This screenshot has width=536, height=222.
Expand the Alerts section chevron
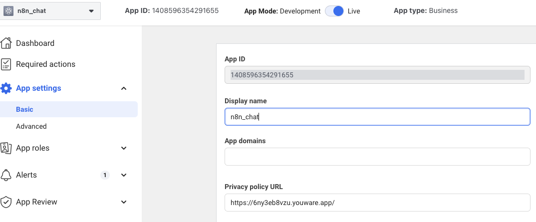124,175
